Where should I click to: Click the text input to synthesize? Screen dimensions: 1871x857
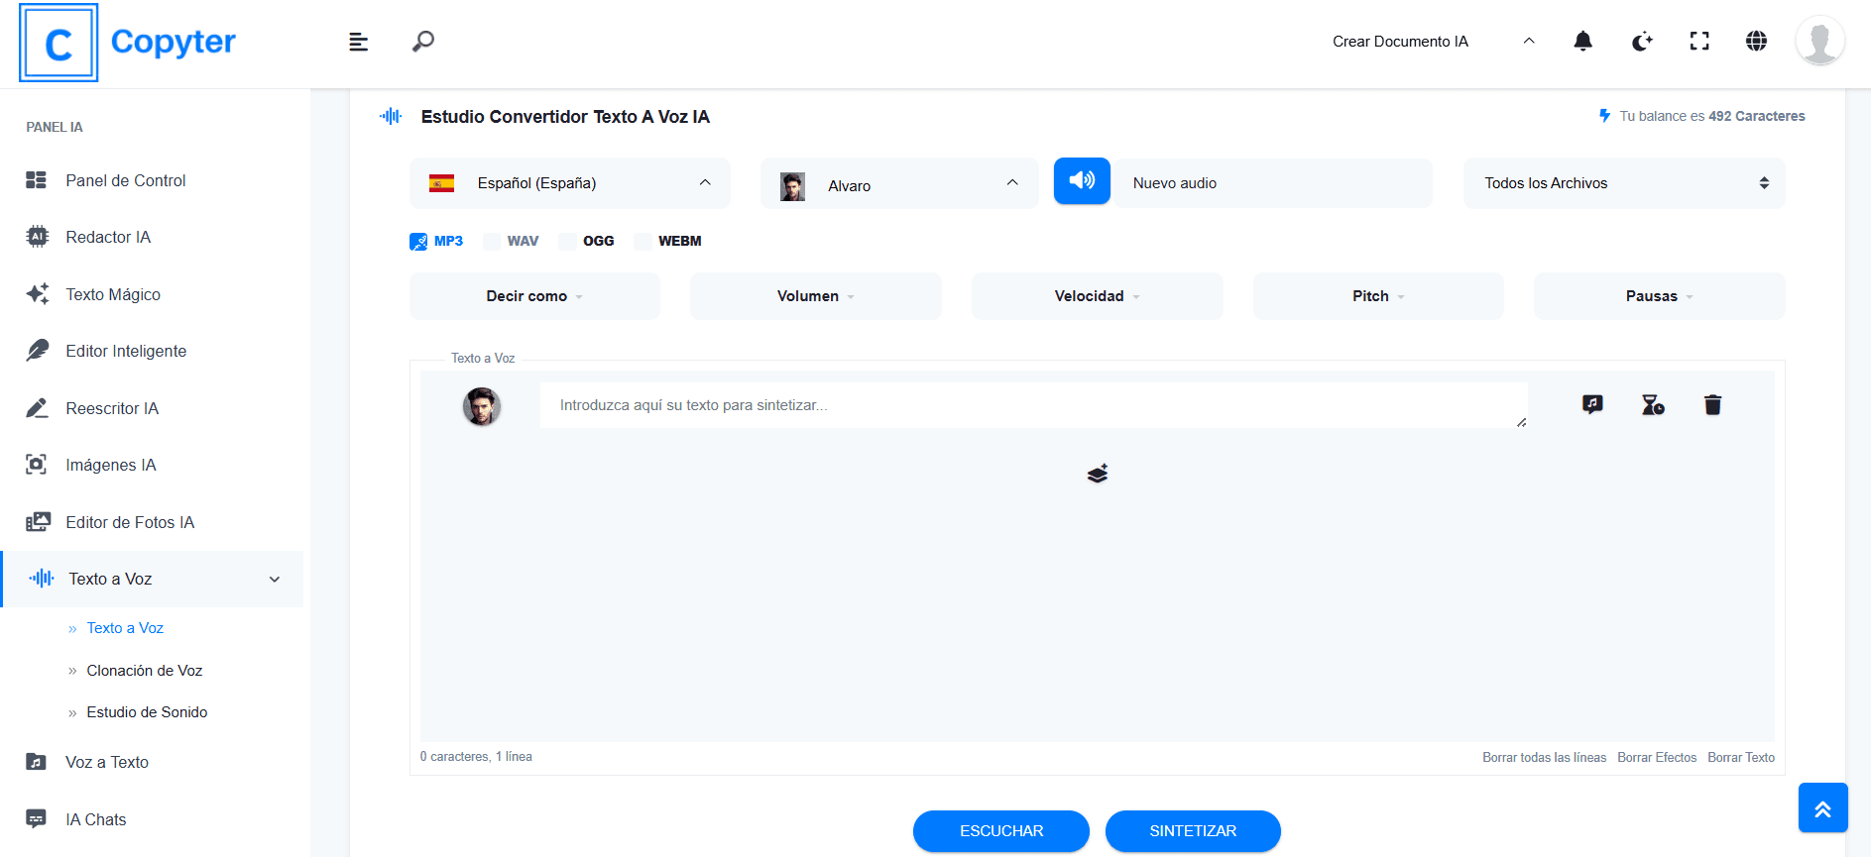(1031, 405)
